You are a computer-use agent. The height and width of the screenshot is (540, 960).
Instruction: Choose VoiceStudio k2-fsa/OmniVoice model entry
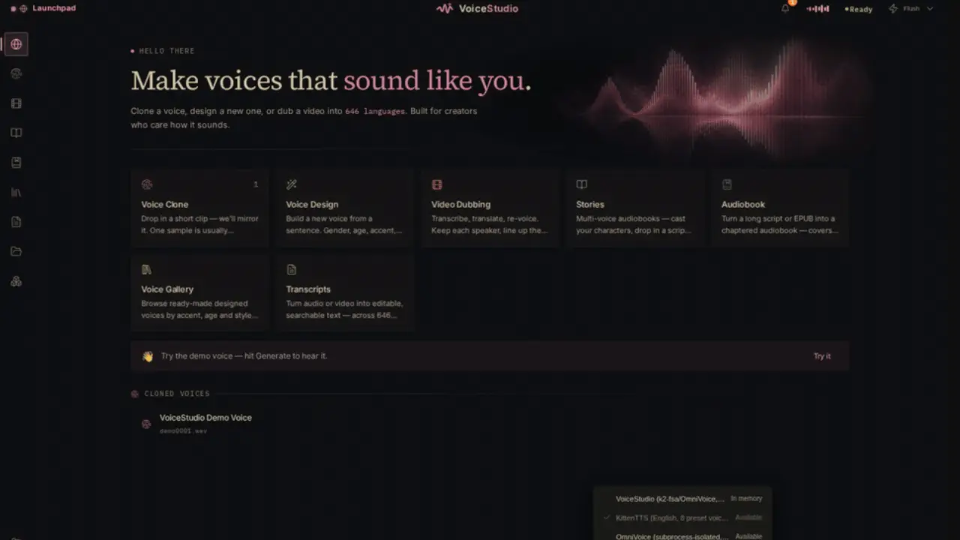(683, 499)
